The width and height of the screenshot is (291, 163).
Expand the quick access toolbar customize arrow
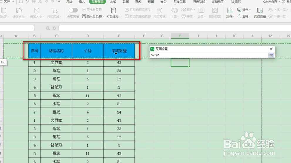(x=59, y=1)
